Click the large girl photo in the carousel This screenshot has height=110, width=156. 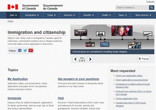[122, 30]
